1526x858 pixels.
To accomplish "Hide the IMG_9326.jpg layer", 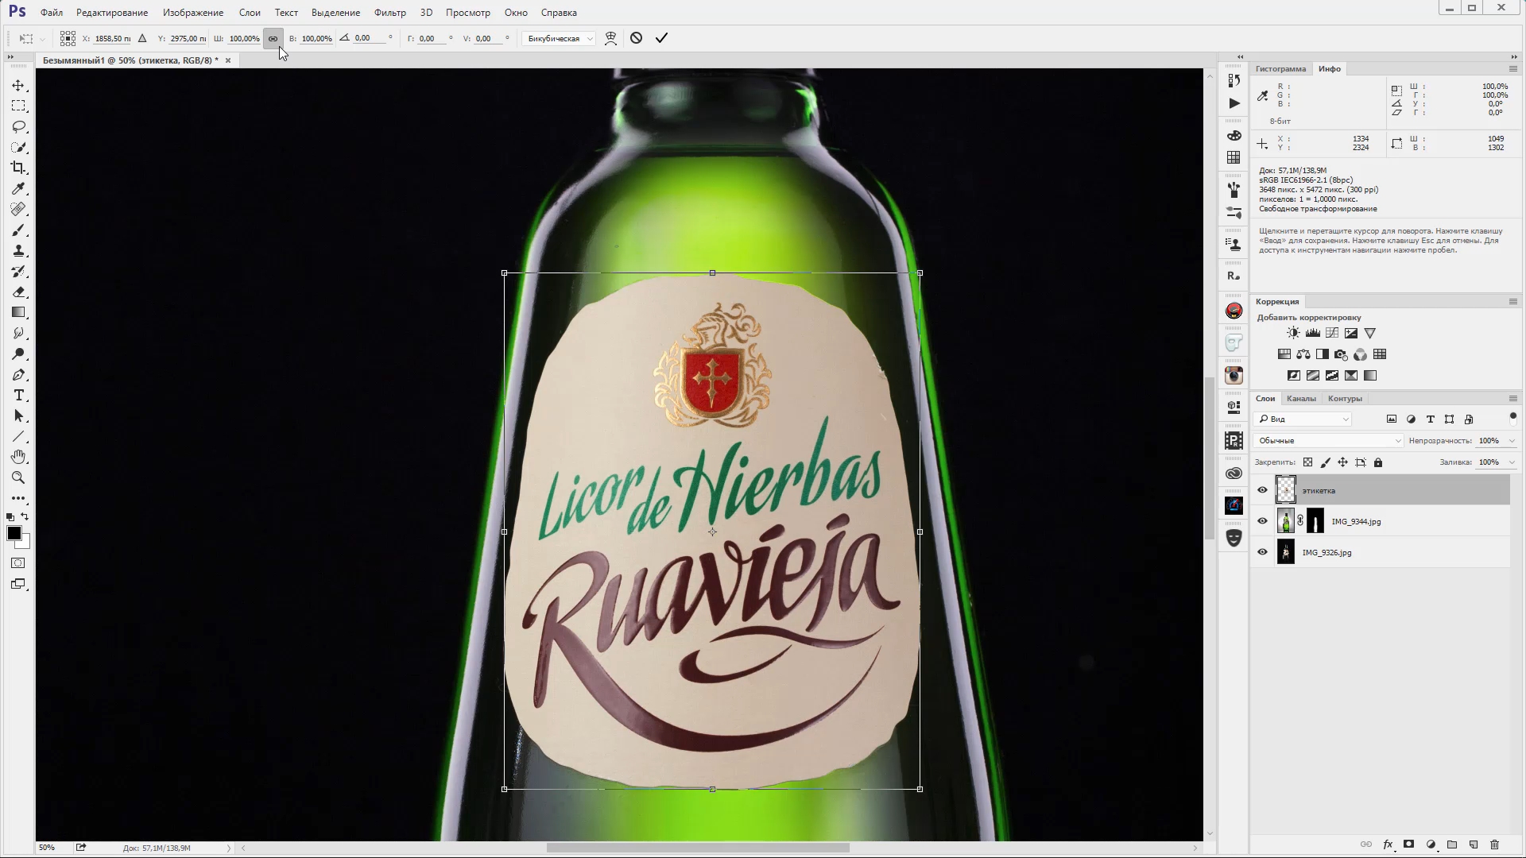I will click(1262, 552).
